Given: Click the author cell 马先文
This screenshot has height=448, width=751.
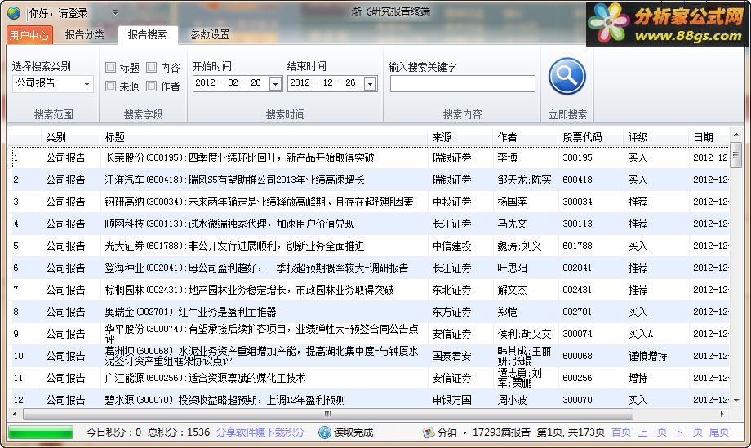Looking at the screenshot, I should 512,224.
